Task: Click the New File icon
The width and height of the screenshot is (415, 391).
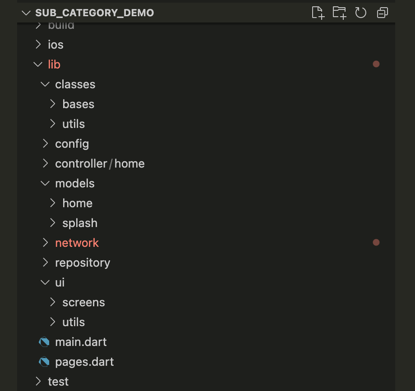Action: click(x=318, y=13)
